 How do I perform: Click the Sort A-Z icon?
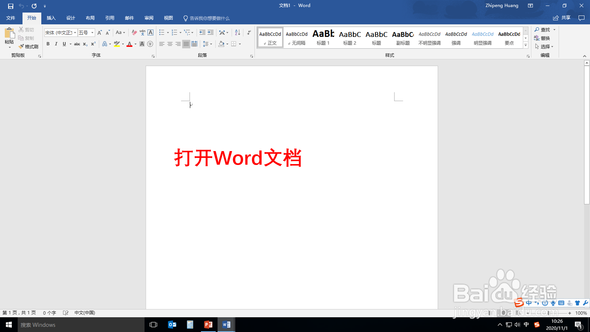(237, 32)
